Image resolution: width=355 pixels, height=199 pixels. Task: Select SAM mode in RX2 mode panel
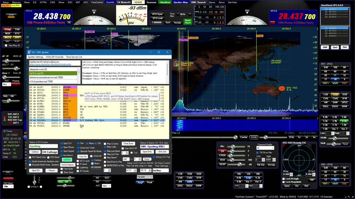tap(189, 182)
